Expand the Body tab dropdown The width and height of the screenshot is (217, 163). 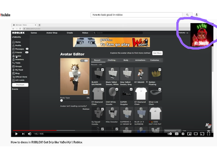tap(127, 60)
